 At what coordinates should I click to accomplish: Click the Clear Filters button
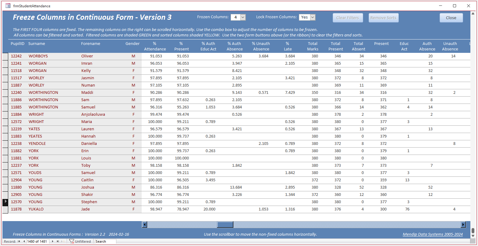[348, 18]
